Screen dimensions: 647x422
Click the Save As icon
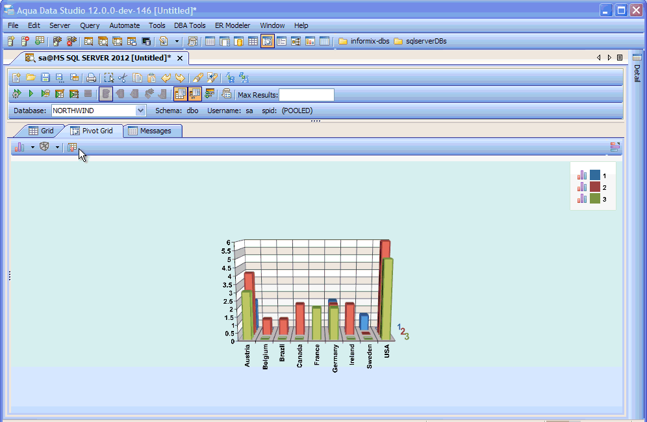click(x=60, y=77)
